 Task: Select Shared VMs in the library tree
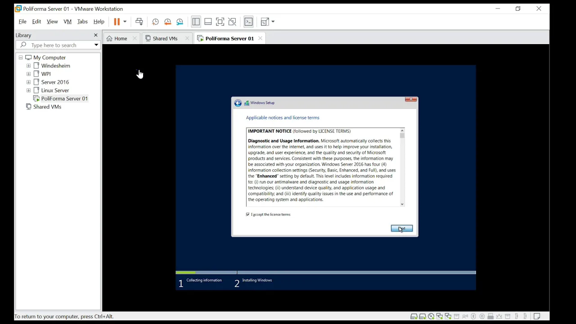coord(47,107)
